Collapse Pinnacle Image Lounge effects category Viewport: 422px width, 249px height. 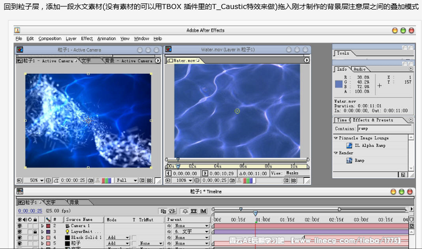click(336, 138)
